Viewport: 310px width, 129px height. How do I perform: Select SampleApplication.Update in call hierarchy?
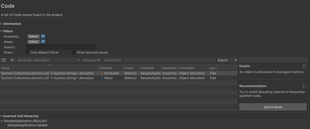[x=27, y=125]
